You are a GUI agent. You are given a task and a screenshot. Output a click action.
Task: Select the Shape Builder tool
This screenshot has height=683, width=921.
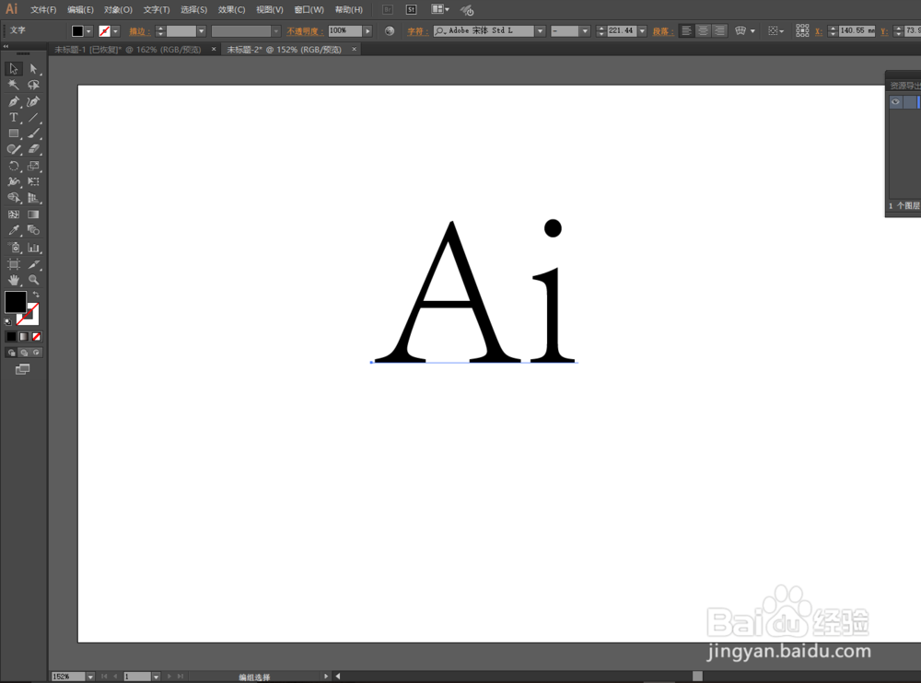[x=14, y=198]
